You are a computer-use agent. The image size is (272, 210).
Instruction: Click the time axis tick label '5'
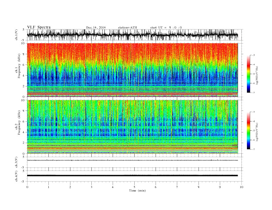click(134, 187)
